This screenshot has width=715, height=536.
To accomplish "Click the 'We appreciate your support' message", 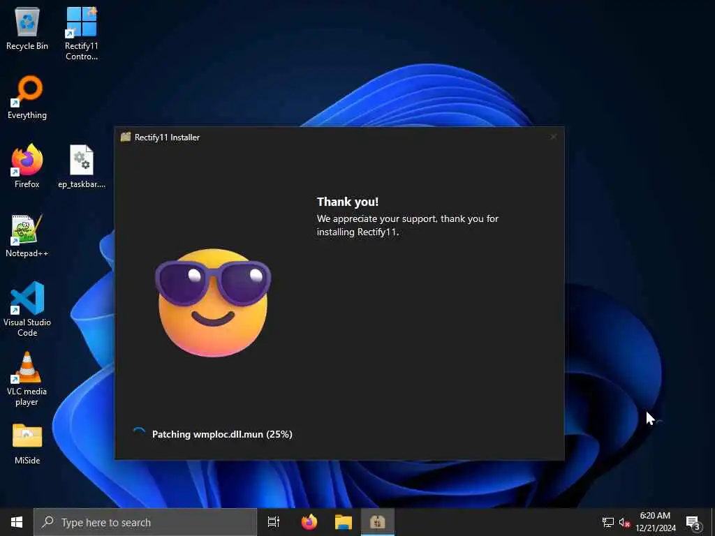I will 408,225.
